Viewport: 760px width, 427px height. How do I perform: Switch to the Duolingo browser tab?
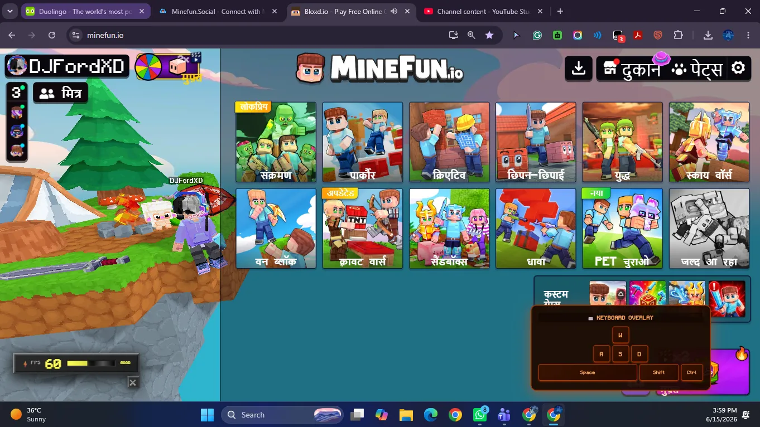(x=86, y=11)
